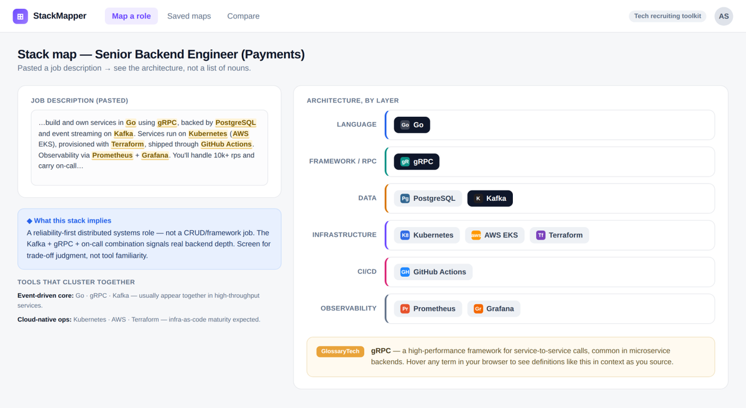Click the AWS EKS icon chip
This screenshot has width=746, height=408.
point(476,235)
